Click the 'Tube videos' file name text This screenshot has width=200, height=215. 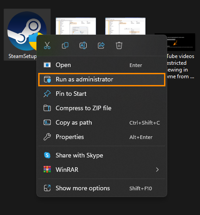(x=181, y=56)
